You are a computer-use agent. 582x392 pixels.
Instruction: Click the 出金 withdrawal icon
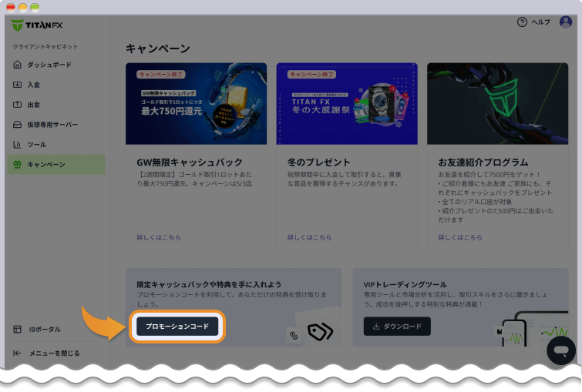[x=18, y=105]
